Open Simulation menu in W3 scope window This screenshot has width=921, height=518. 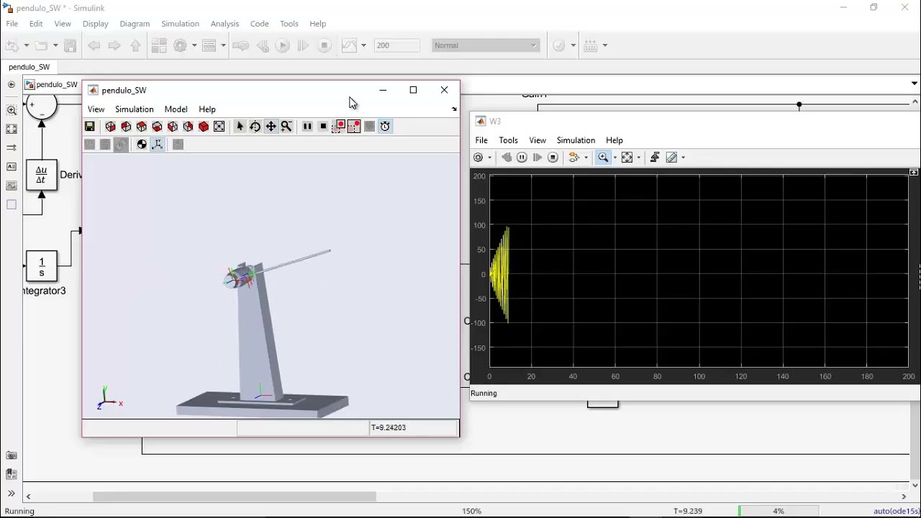(576, 140)
